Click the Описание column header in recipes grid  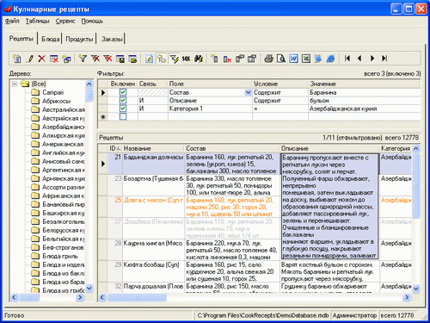[x=329, y=148]
